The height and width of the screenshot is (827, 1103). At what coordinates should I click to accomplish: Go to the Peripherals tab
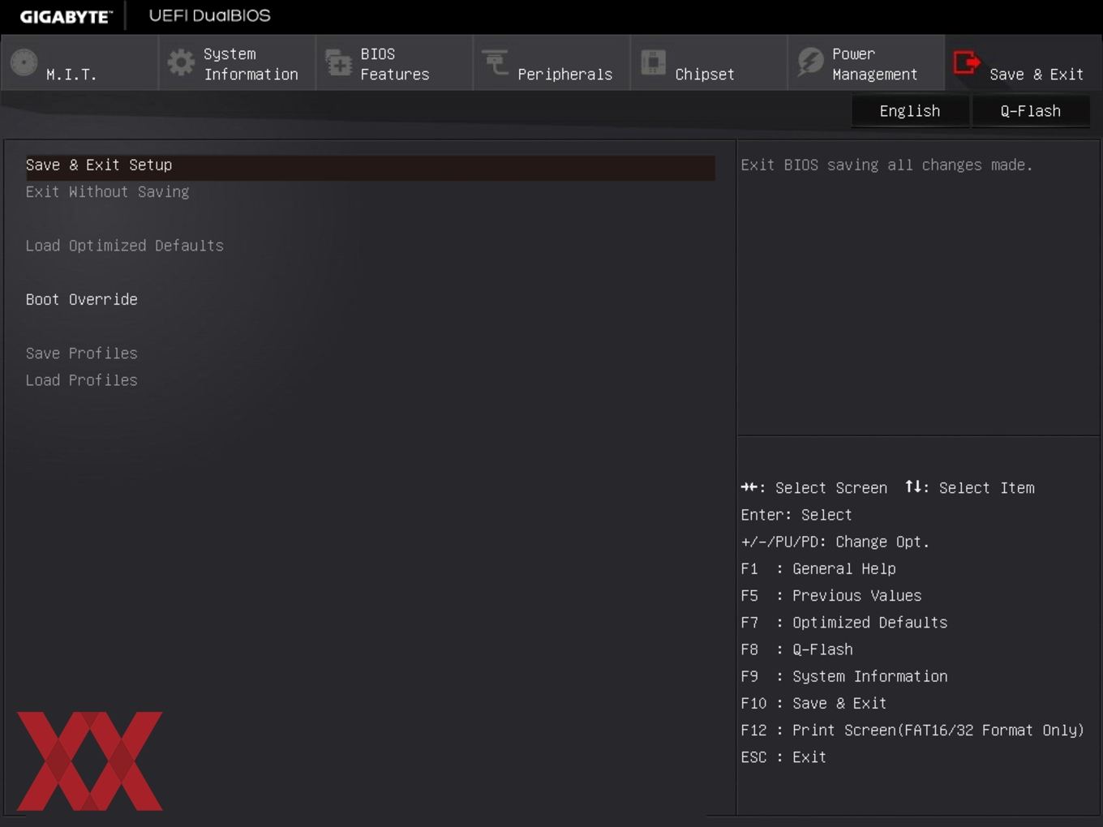(551, 62)
